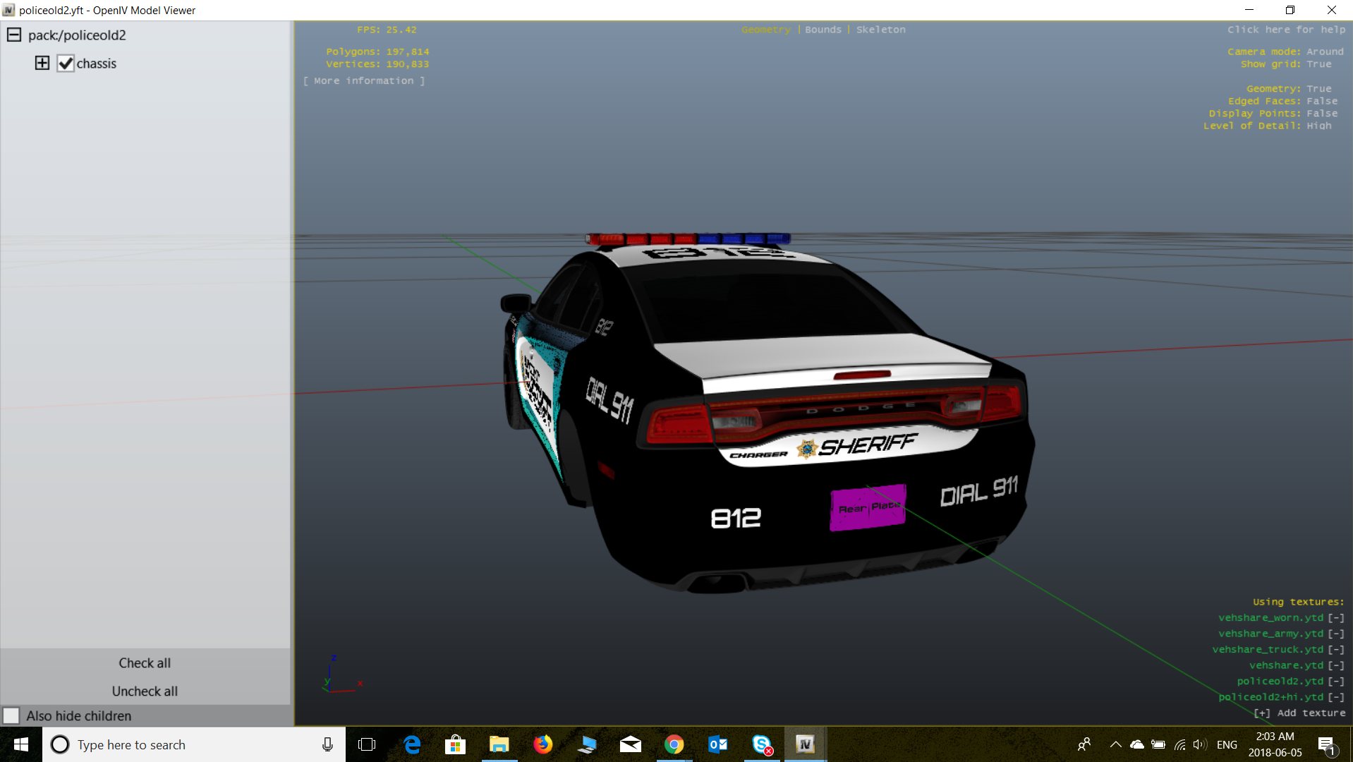
Task: Click the ENG language indicator
Action: point(1227,744)
